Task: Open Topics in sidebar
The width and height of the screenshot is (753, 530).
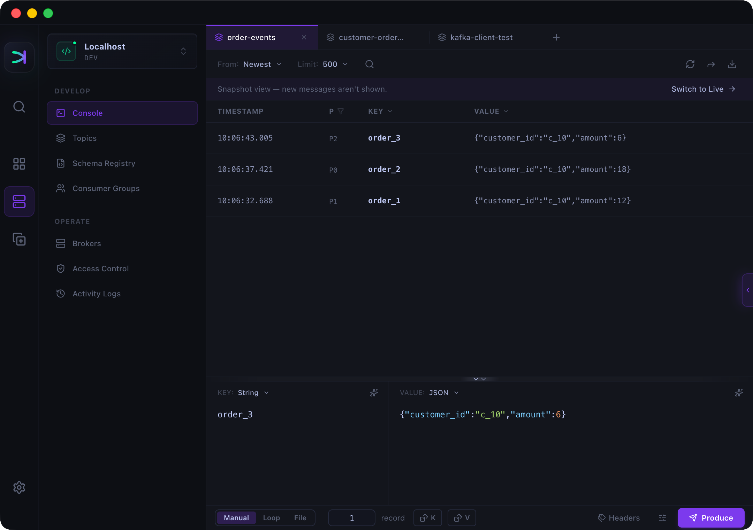Action: click(122, 138)
